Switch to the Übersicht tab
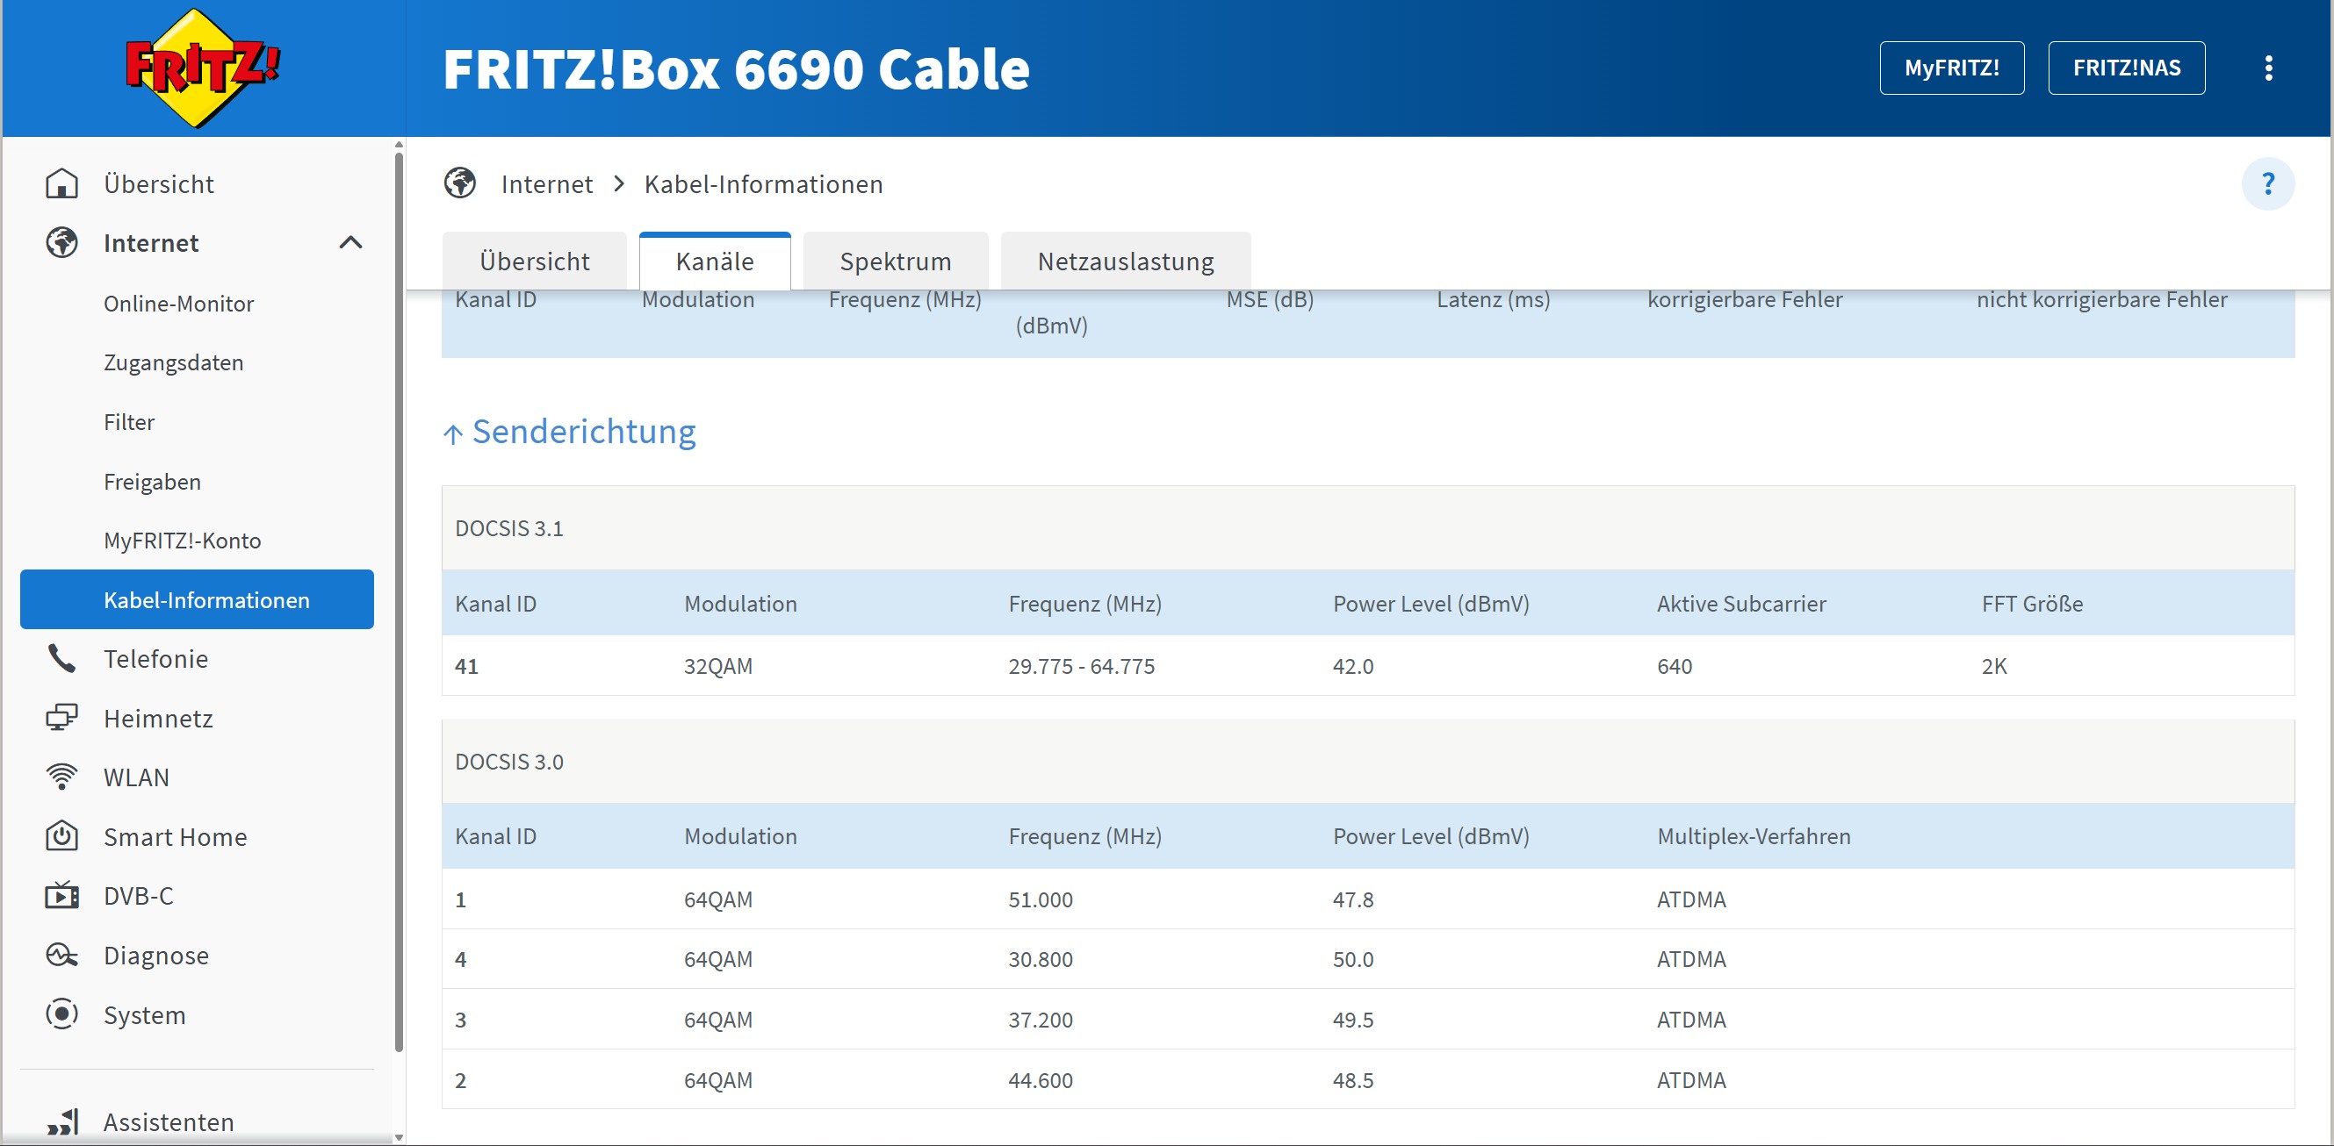This screenshot has height=1146, width=2334. (x=535, y=261)
